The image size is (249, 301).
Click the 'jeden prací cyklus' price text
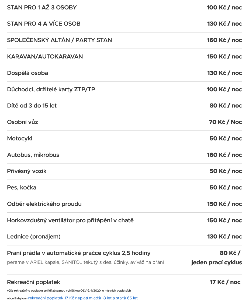click(216, 262)
